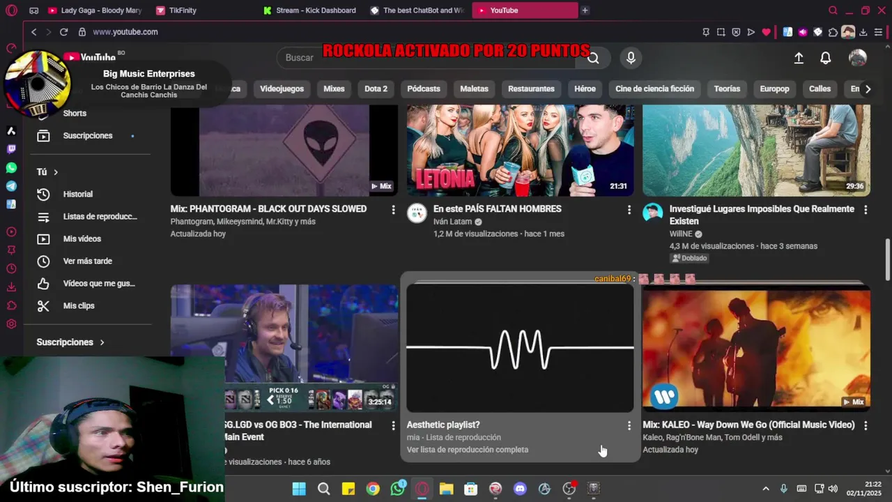892x502 pixels.
Task: Open the YouTube account avatar
Action: coord(858,58)
